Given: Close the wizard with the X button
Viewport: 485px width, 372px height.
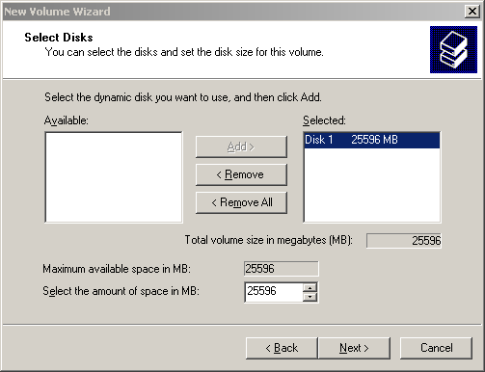Looking at the screenshot, I should coord(472,12).
